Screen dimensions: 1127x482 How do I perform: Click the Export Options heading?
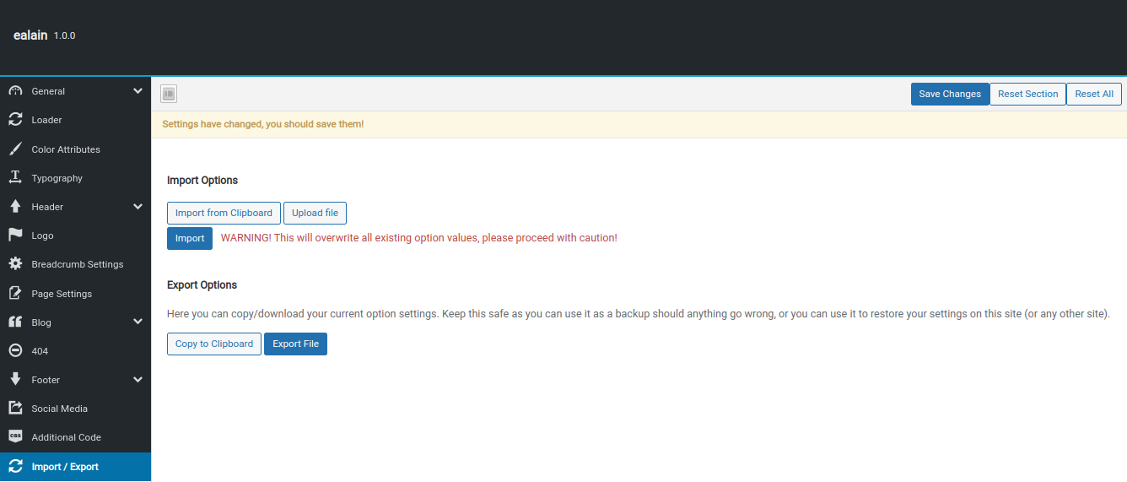[202, 285]
